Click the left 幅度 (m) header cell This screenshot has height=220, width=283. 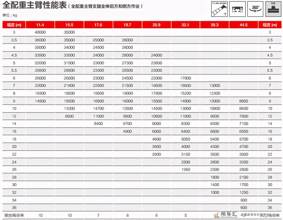(14, 25)
